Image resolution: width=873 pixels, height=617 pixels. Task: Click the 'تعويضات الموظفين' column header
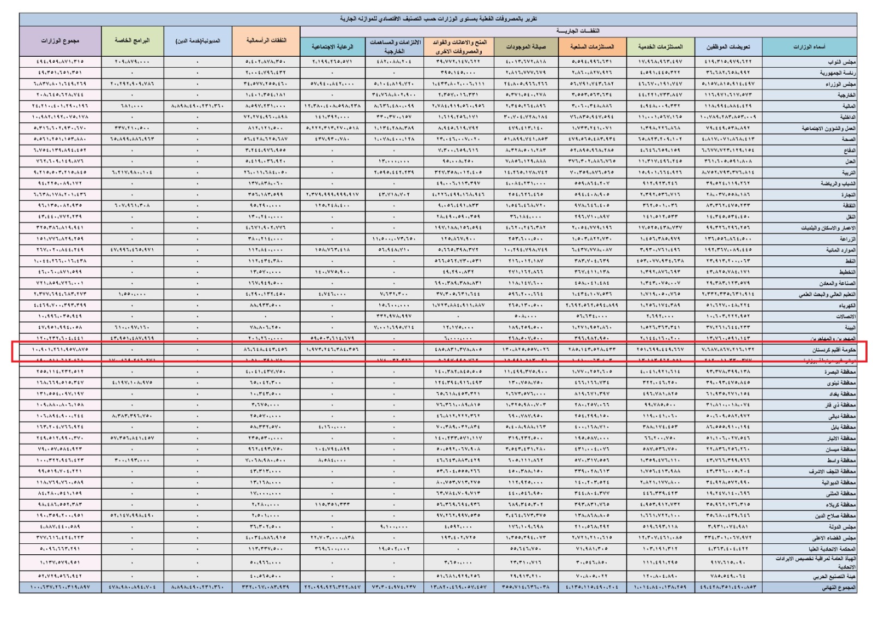728,47
